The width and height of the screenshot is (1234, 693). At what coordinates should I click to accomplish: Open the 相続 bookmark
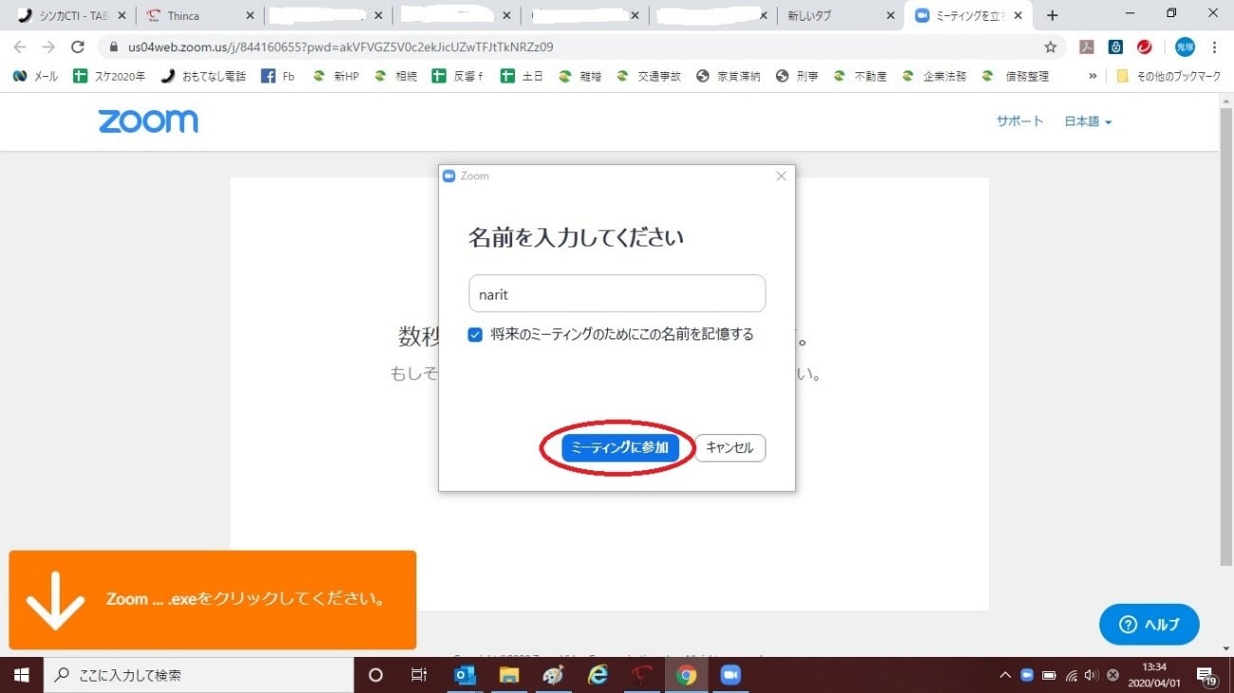click(x=396, y=76)
